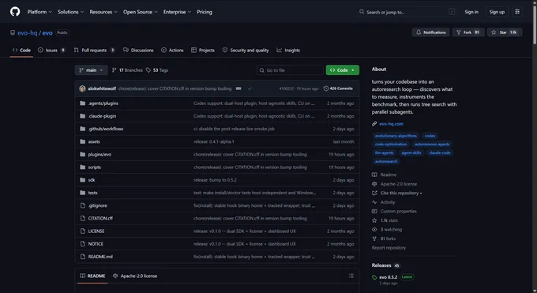Open the appearance settings icon
The image size is (537, 293).
[x=517, y=12]
